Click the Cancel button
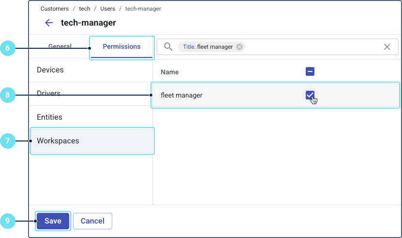Image resolution: width=402 pixels, height=238 pixels. tap(92, 221)
